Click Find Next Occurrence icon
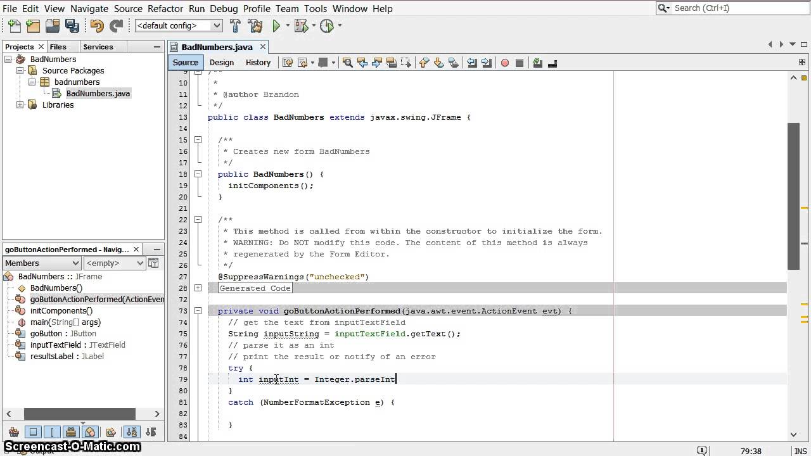Screen dimensions: 811x456 click(376, 63)
